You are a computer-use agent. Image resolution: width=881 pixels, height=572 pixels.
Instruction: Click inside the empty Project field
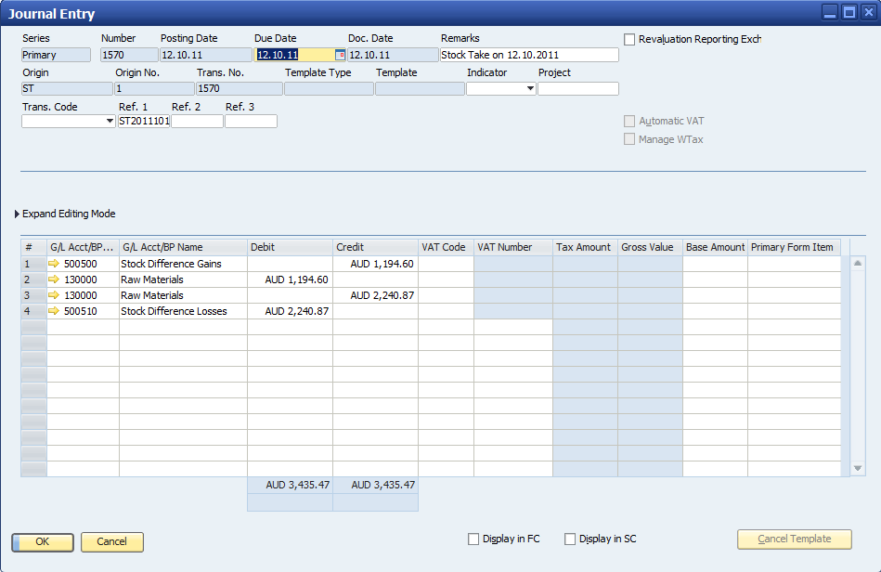pyautogui.click(x=577, y=88)
